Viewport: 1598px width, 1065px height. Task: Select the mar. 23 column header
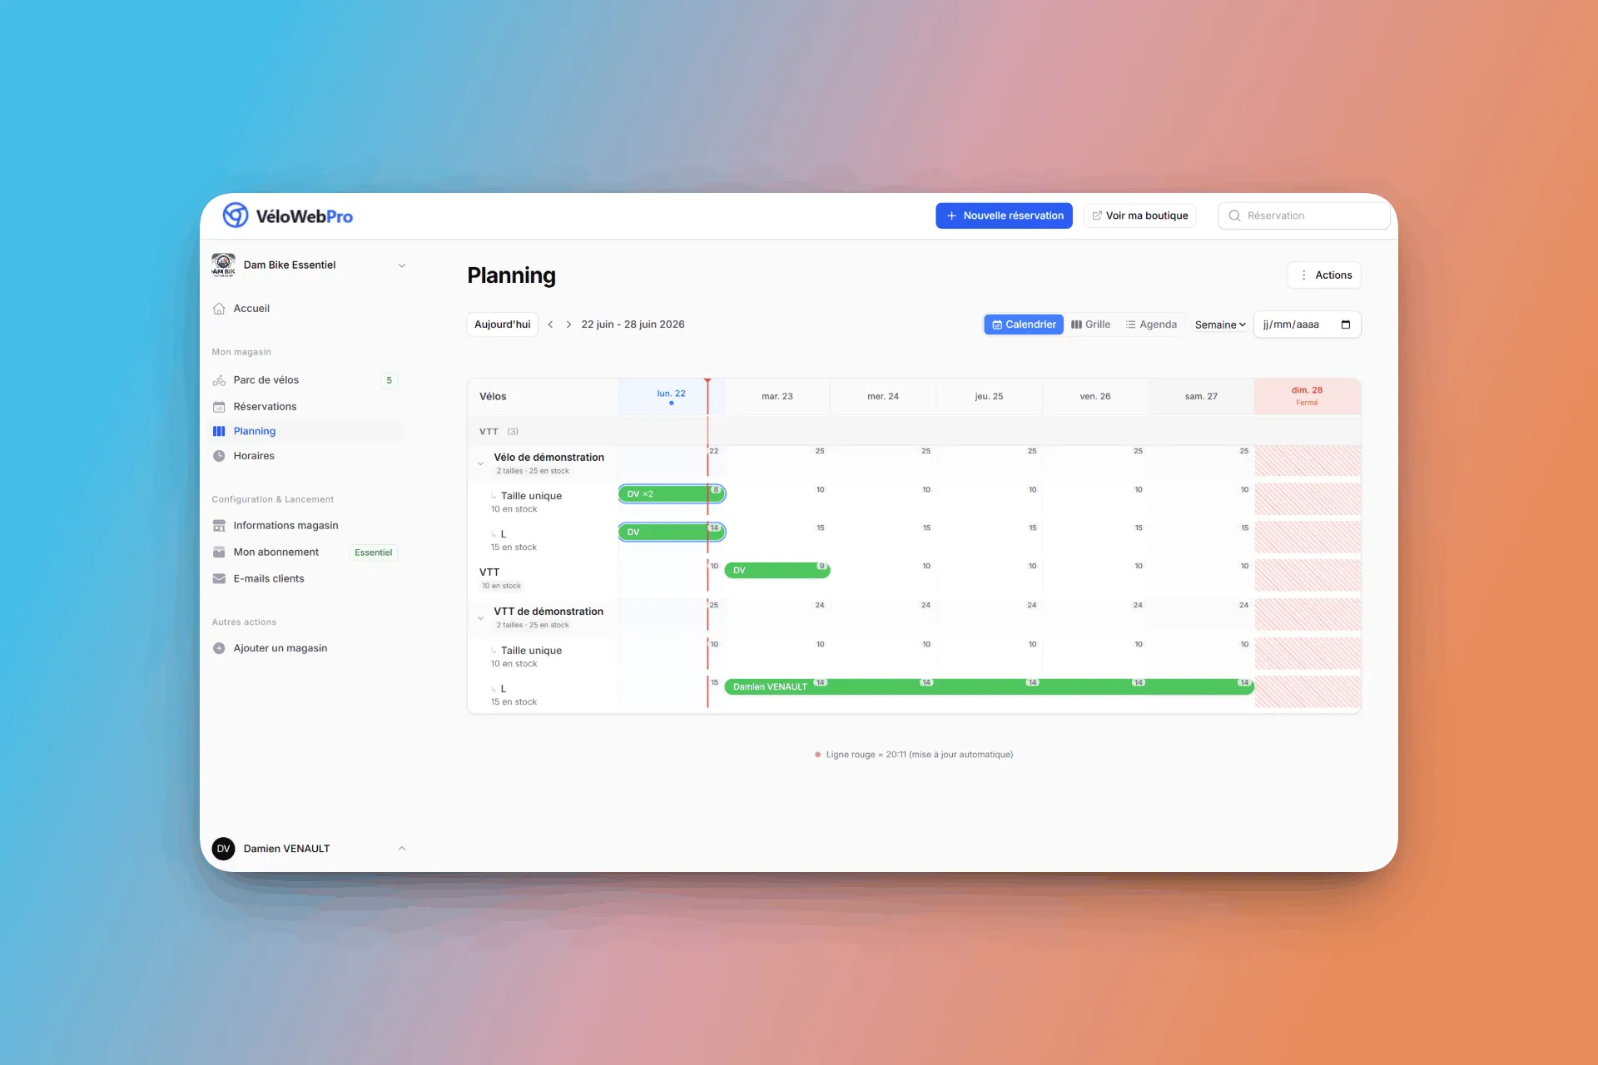coord(777,396)
